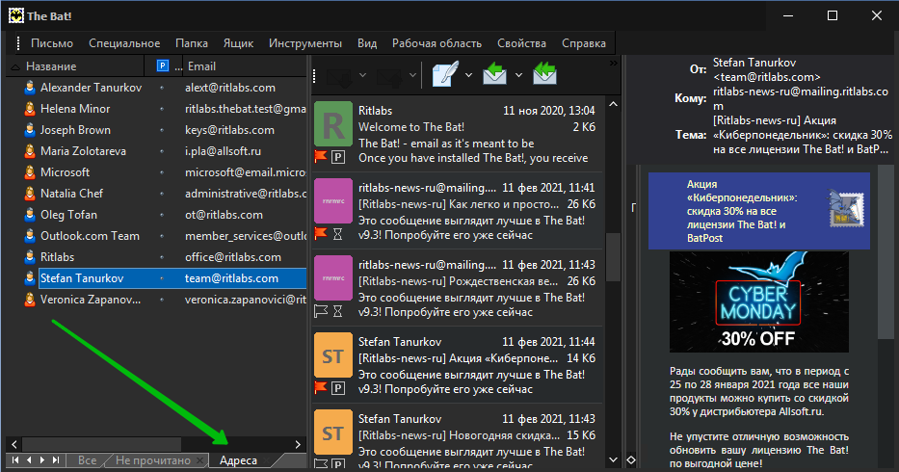Open the Ящик menu
The height and width of the screenshot is (472, 899).
click(x=239, y=43)
